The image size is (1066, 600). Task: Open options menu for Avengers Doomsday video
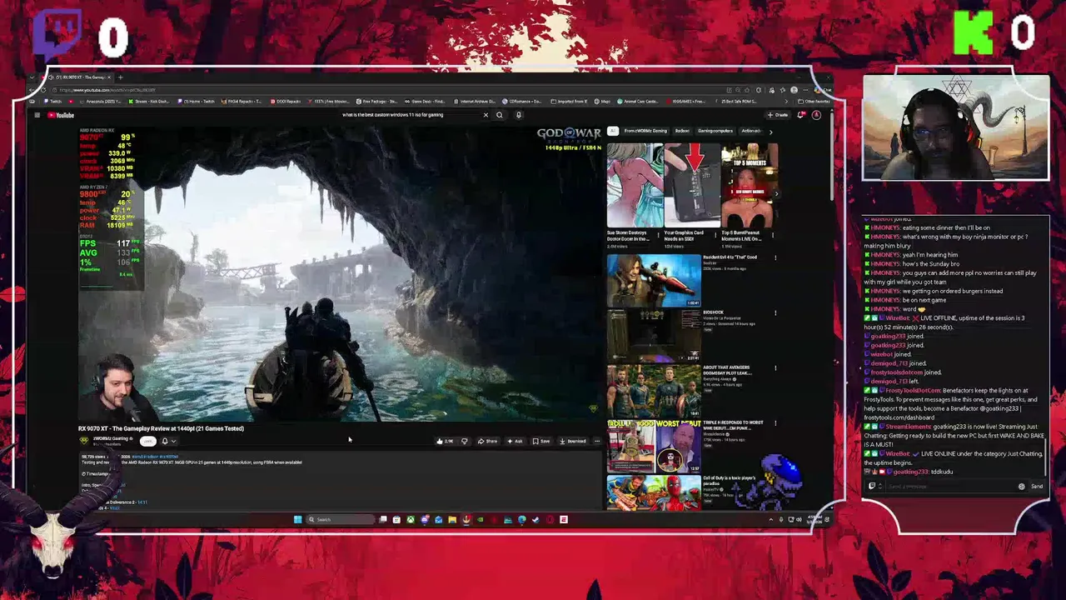coord(775,368)
